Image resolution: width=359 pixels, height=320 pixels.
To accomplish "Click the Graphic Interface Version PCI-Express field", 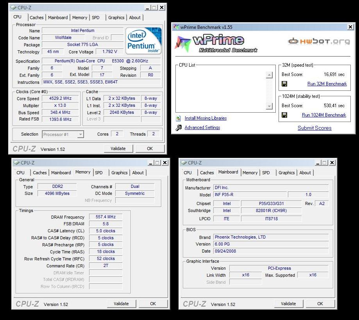I will tap(279, 268).
